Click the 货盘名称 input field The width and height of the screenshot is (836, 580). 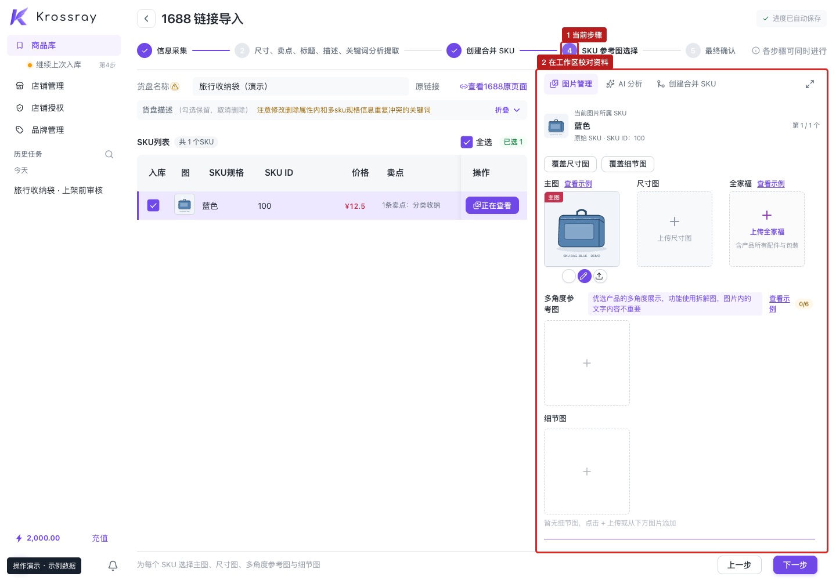point(301,86)
